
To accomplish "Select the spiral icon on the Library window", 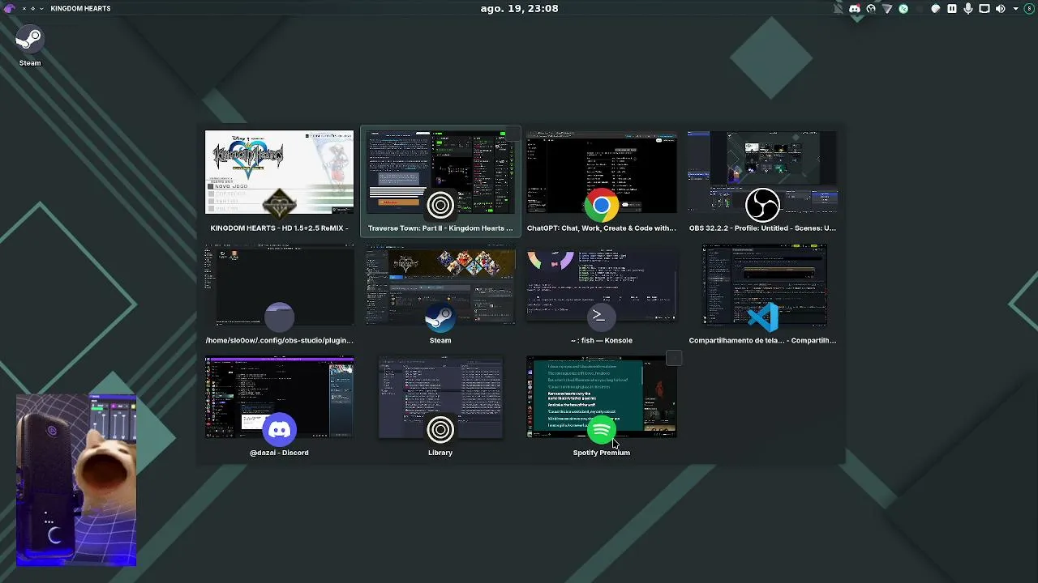I will (x=440, y=430).
